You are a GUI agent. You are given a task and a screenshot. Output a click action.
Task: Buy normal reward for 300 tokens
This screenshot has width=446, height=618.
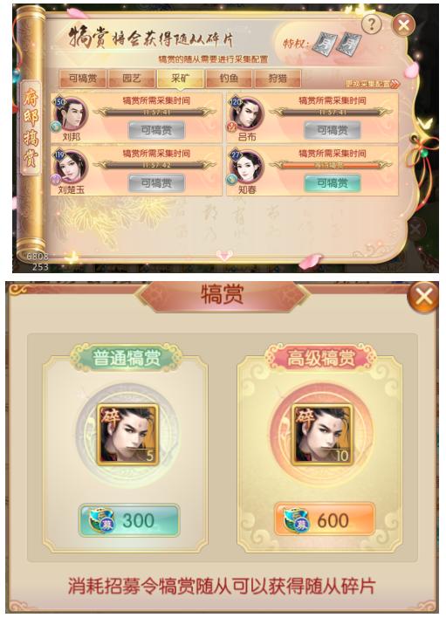tap(129, 520)
